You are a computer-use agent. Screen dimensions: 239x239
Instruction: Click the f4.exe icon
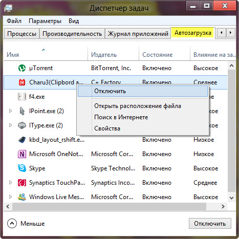[22, 97]
